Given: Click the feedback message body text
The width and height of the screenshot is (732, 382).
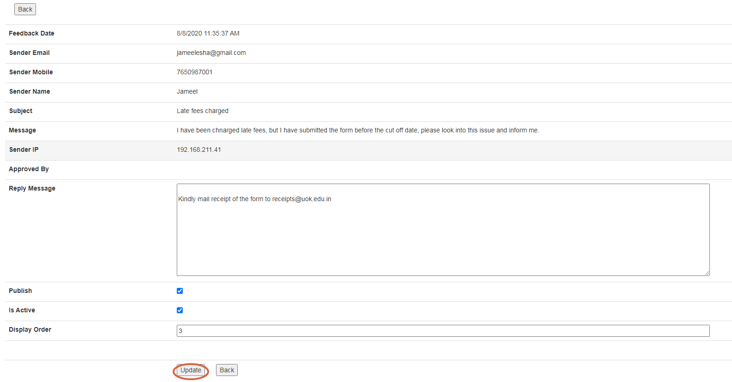Looking at the screenshot, I should tap(357, 130).
